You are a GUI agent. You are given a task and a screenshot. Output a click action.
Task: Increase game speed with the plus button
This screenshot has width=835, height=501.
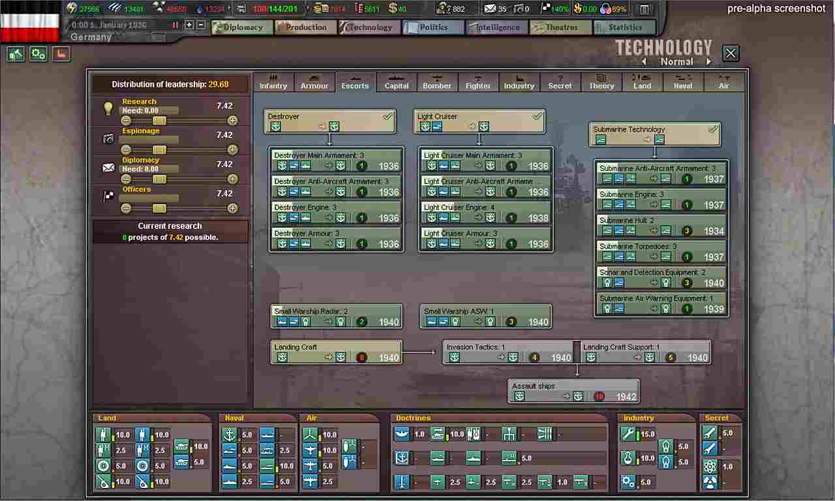pos(189,25)
